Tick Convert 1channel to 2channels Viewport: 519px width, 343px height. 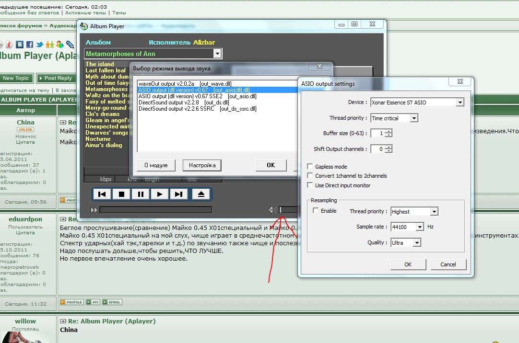[310, 175]
